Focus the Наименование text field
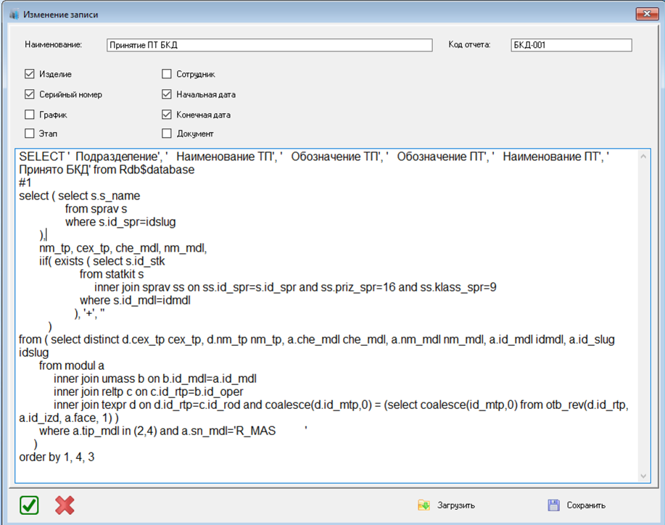 pyautogui.click(x=268, y=45)
